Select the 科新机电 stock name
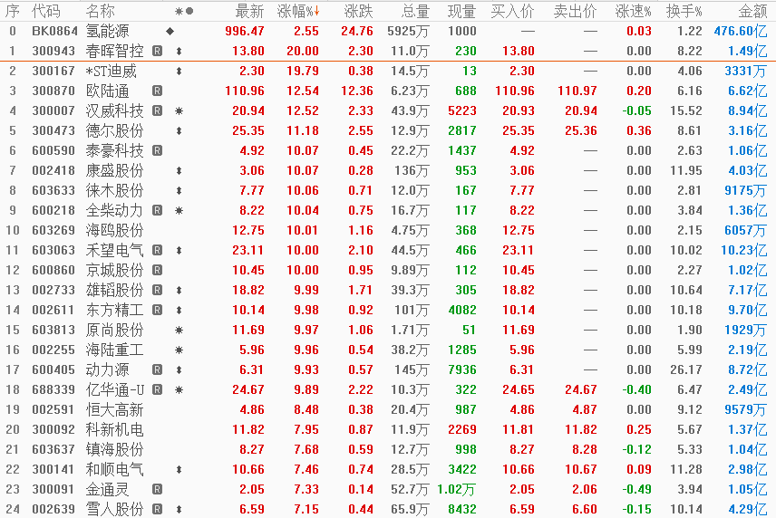This screenshot has height=518, width=776. [x=114, y=429]
